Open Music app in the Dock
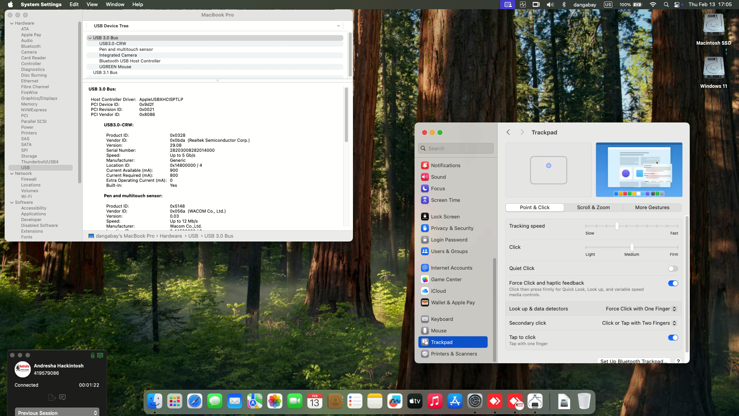This screenshot has height=416, width=739. point(435,401)
